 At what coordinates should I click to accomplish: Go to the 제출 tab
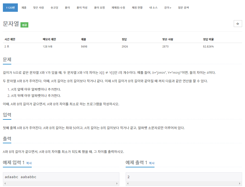[x=24, y=8]
